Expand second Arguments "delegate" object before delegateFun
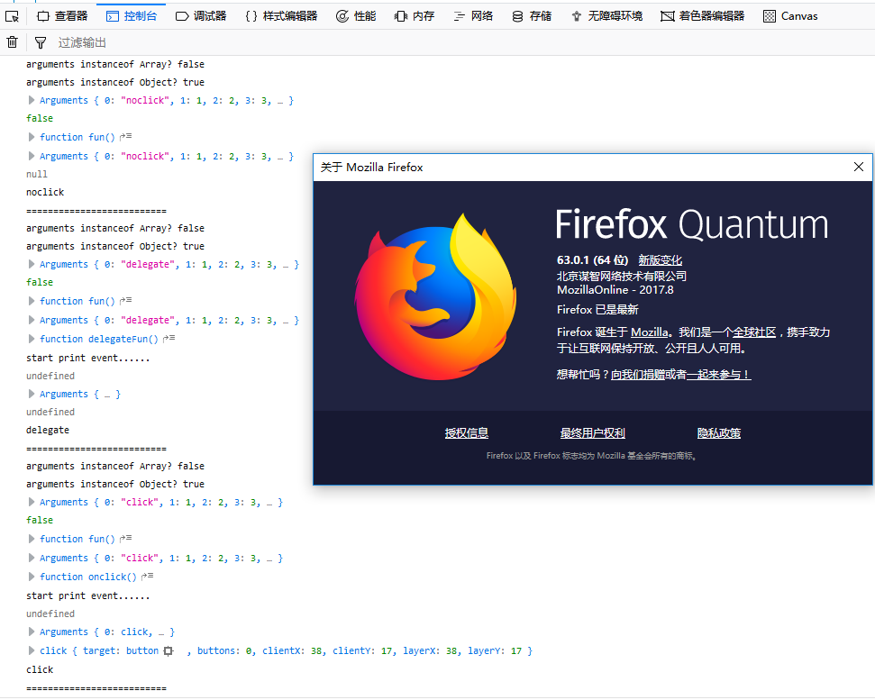This screenshot has height=700, width=875. click(32, 320)
